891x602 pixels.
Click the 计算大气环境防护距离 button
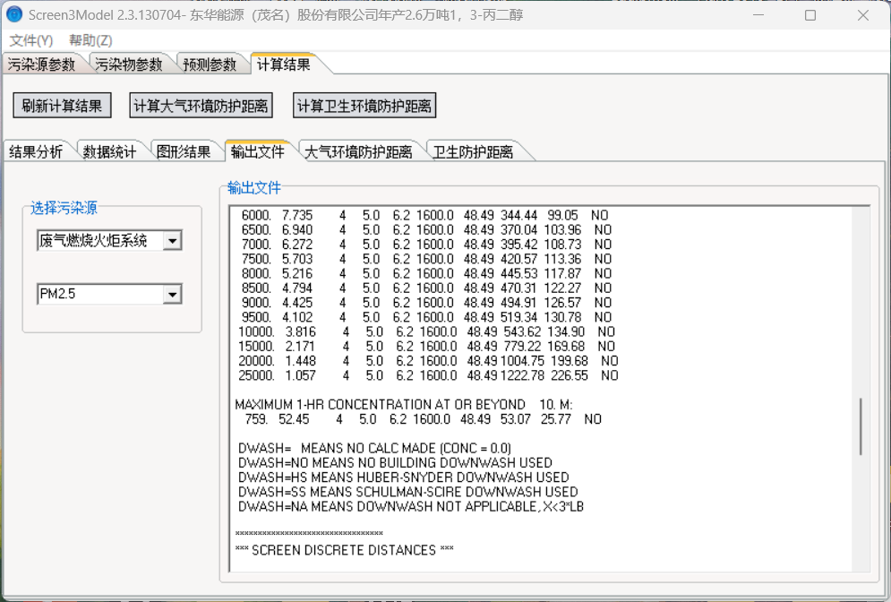201,105
